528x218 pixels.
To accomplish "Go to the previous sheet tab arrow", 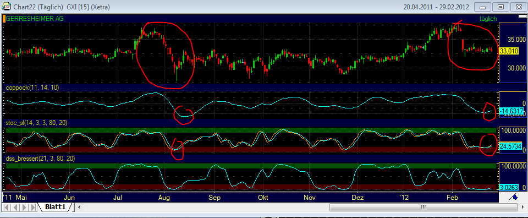I will tap(16, 207).
